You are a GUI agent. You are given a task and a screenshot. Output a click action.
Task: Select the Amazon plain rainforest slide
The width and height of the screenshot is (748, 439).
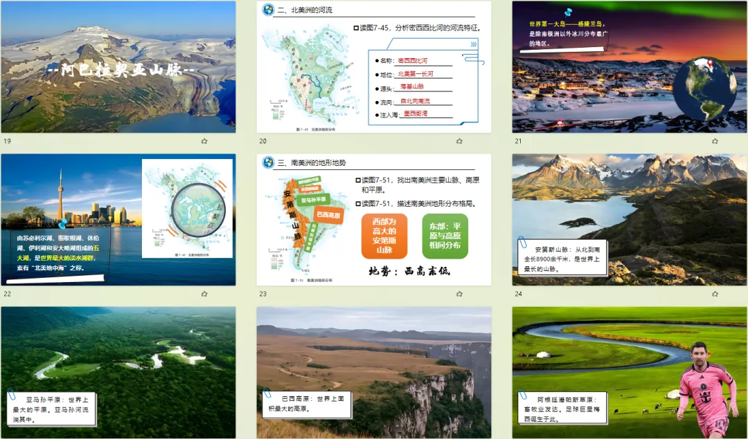(118, 373)
